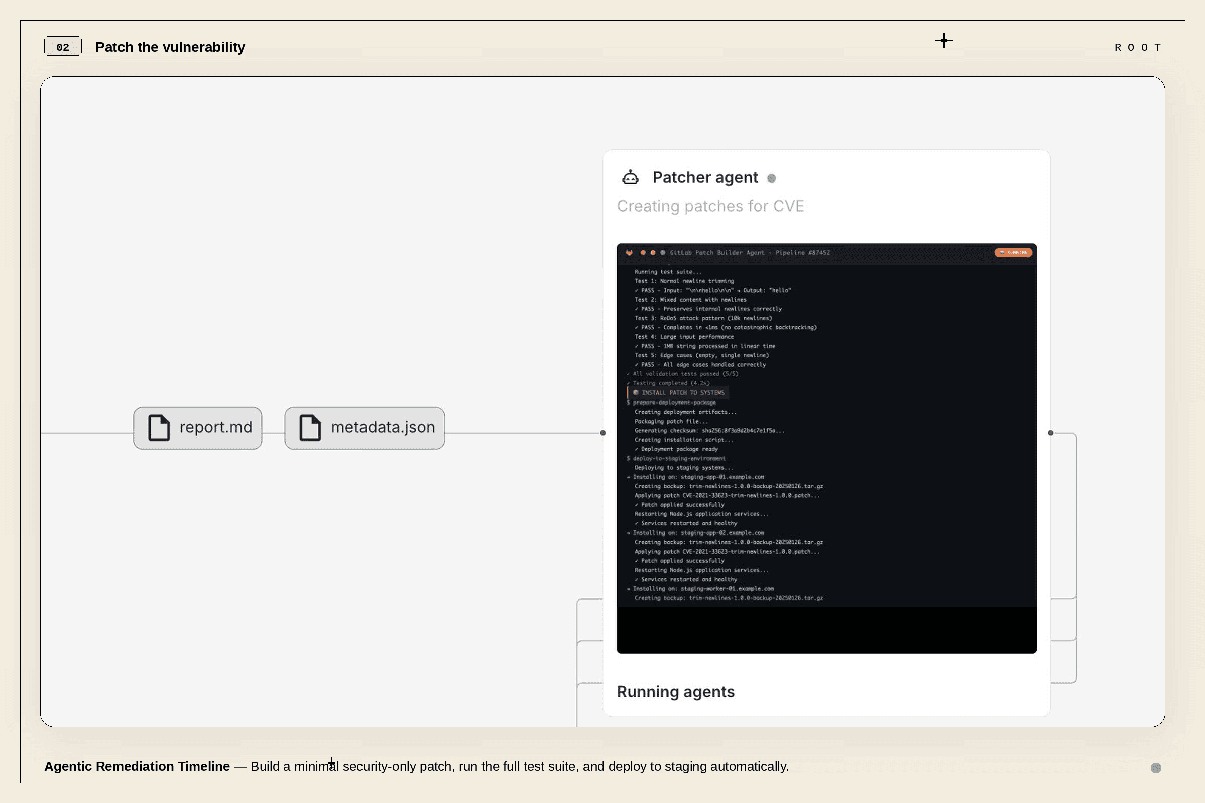
Task: Click the Patcher agent robot icon
Action: point(630,177)
